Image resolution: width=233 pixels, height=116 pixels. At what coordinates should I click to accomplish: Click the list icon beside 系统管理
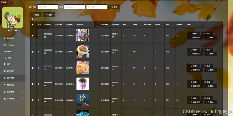click(5, 92)
